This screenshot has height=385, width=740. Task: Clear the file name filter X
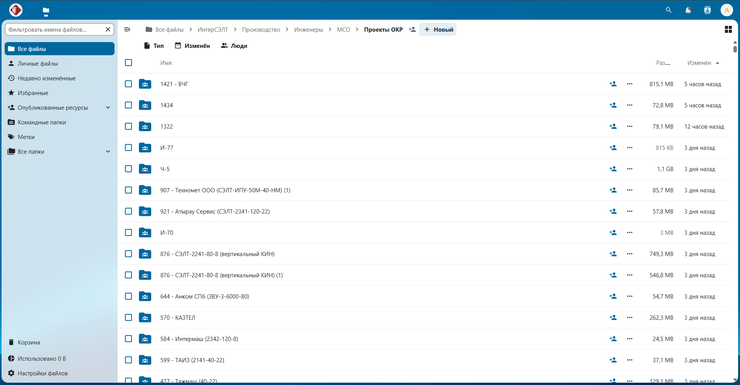click(108, 29)
